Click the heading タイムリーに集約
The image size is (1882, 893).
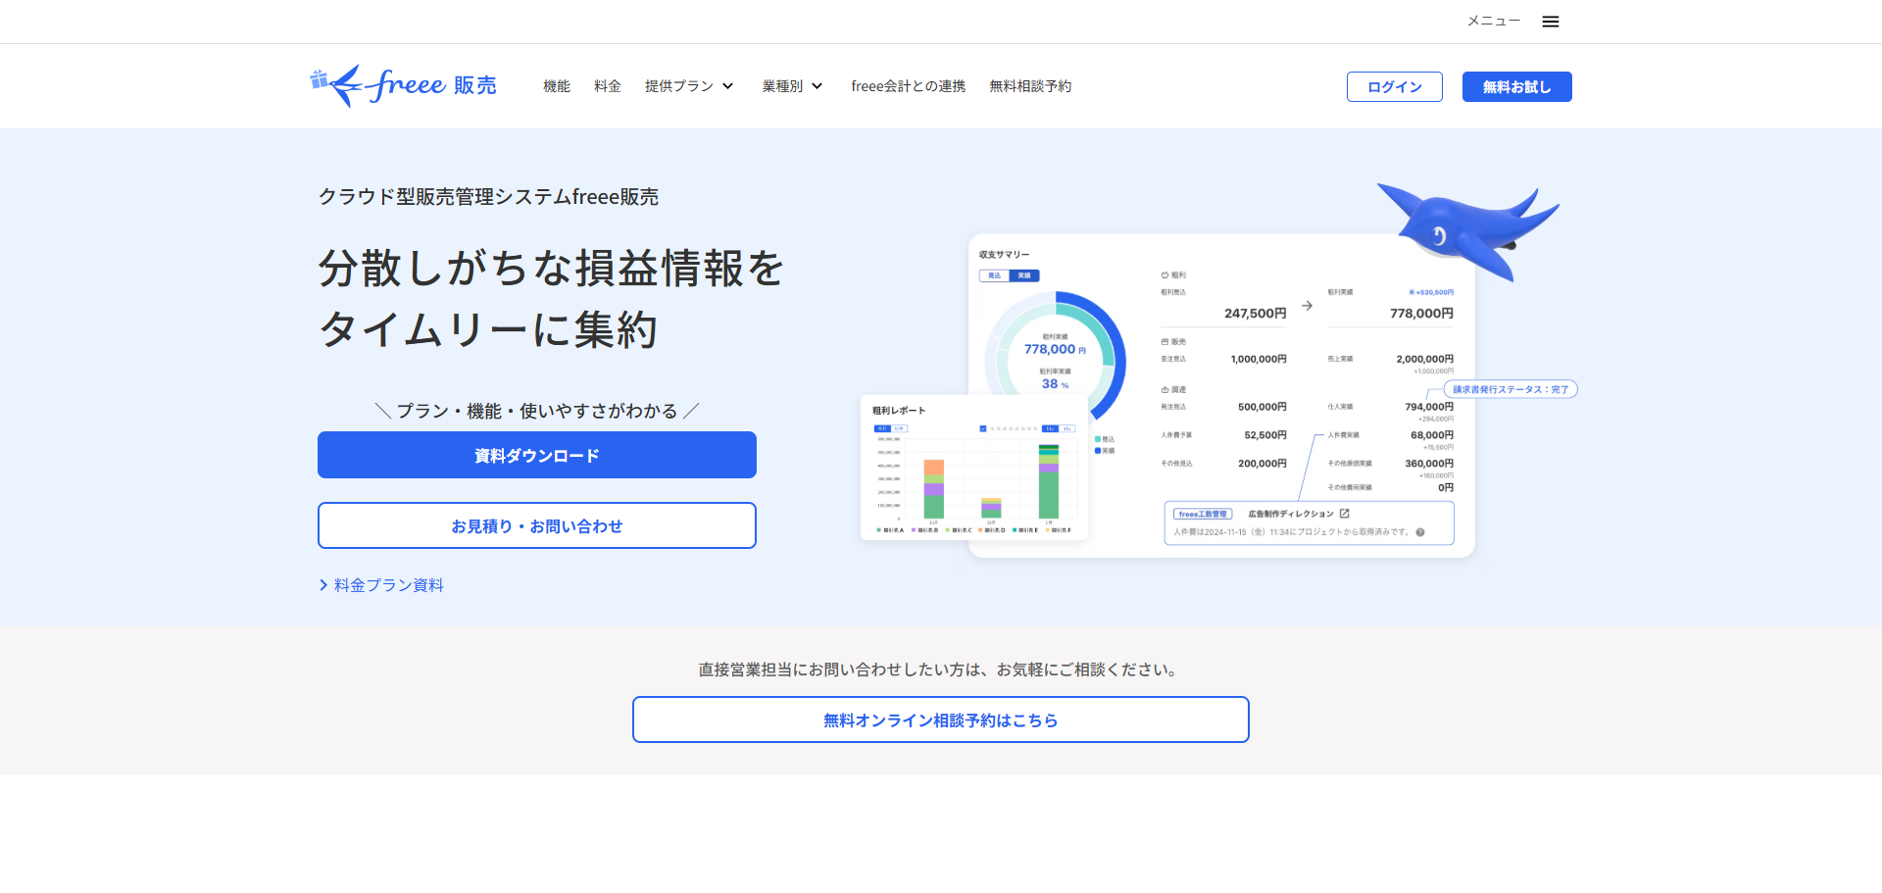[488, 329]
